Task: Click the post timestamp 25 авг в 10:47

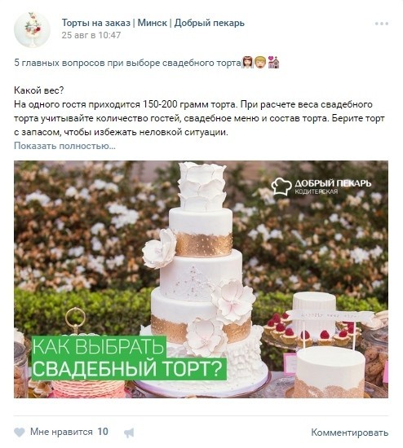Action: pyautogui.click(x=91, y=35)
